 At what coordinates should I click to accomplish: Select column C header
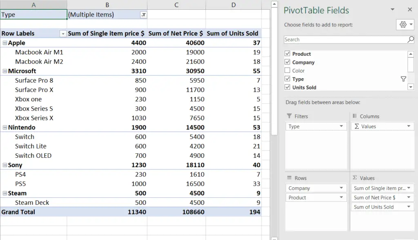176,5
